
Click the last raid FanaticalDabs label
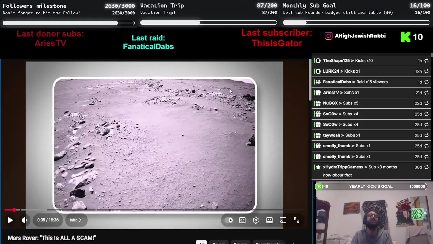pos(148,46)
